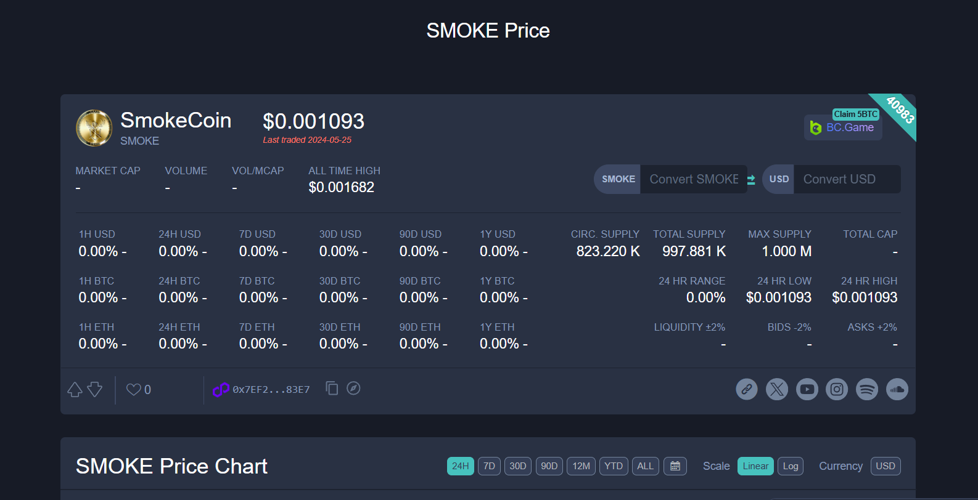
Task: Select the 7D chart range
Action: point(489,466)
